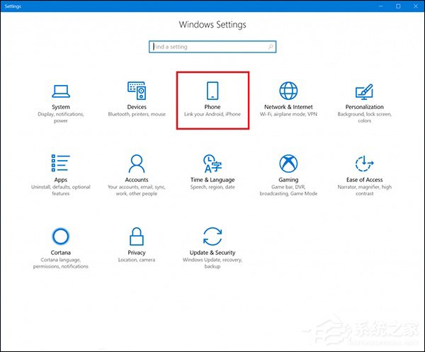Click 'Your accounts, email, sync' description
This screenshot has width=425, height=352.
137,191
